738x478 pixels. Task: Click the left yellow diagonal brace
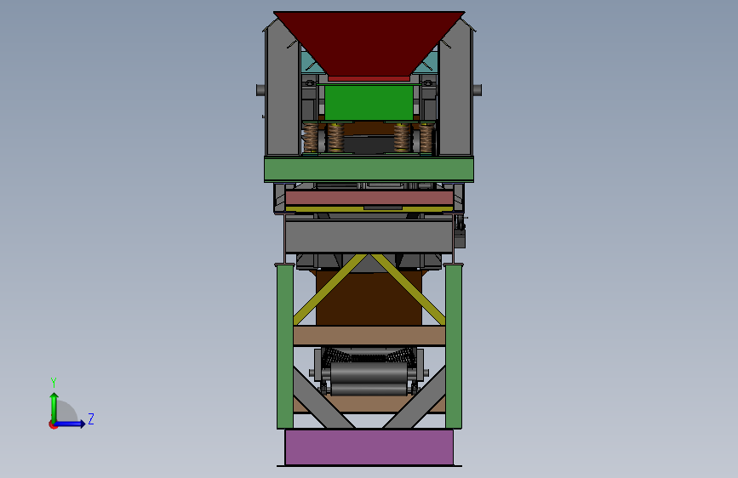point(329,290)
